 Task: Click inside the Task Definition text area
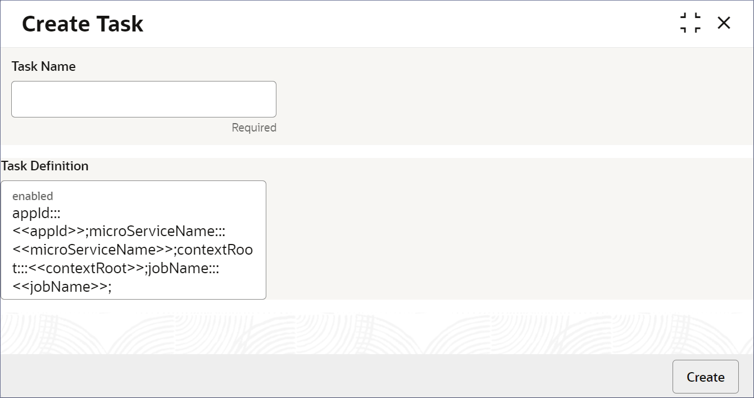pyautogui.click(x=133, y=240)
